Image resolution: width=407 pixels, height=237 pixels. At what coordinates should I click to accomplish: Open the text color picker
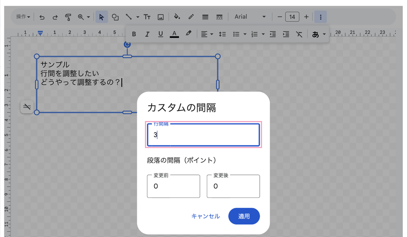point(174,34)
